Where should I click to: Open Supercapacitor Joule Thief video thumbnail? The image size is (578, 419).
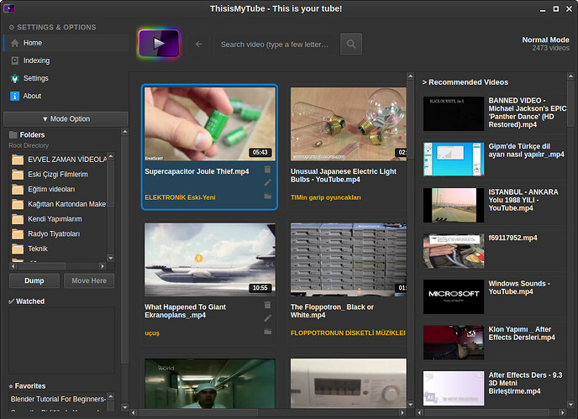click(x=210, y=123)
